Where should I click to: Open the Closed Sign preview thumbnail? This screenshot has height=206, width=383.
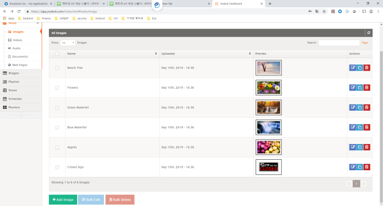tap(269, 167)
